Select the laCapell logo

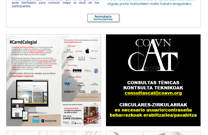pos(79,51)
